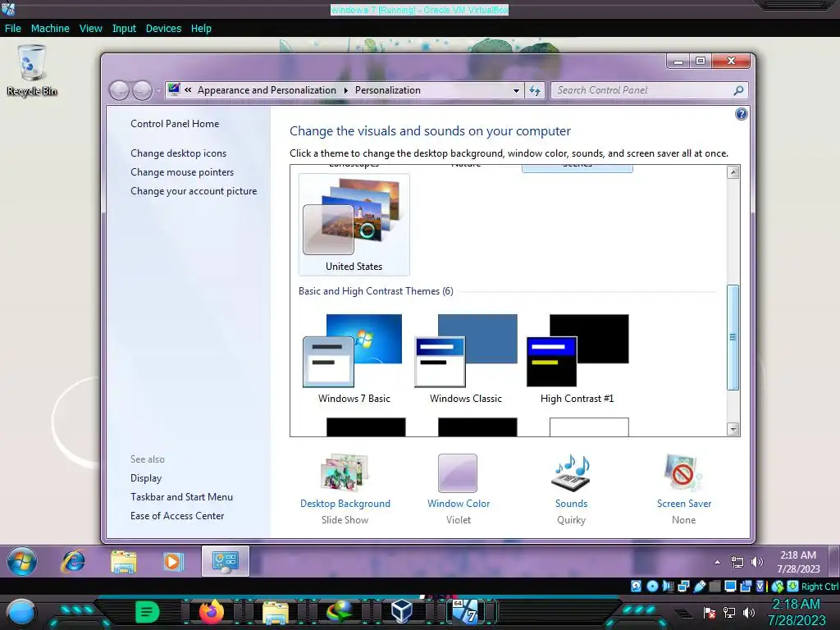Open VirtualBox File menu
This screenshot has width=840, height=630.
[x=13, y=29]
